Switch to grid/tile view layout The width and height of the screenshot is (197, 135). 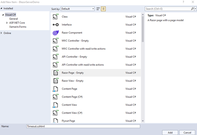98,9
